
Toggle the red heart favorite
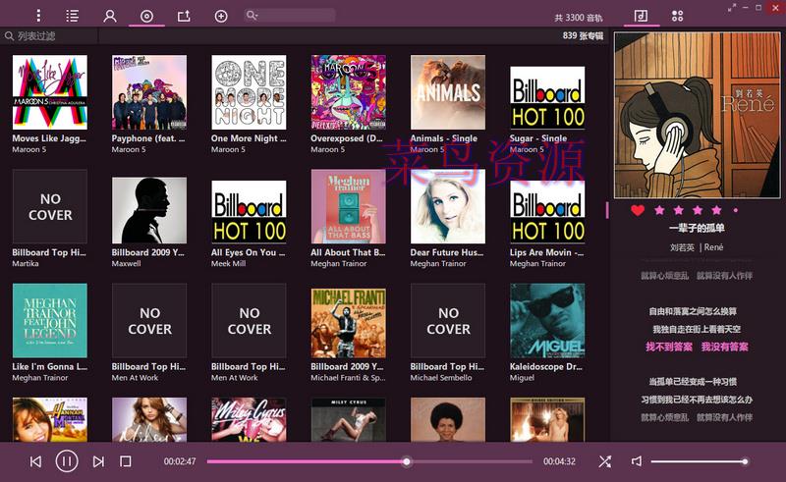coord(638,210)
